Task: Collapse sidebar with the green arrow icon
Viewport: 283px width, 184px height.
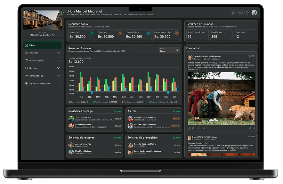Action: point(64,12)
